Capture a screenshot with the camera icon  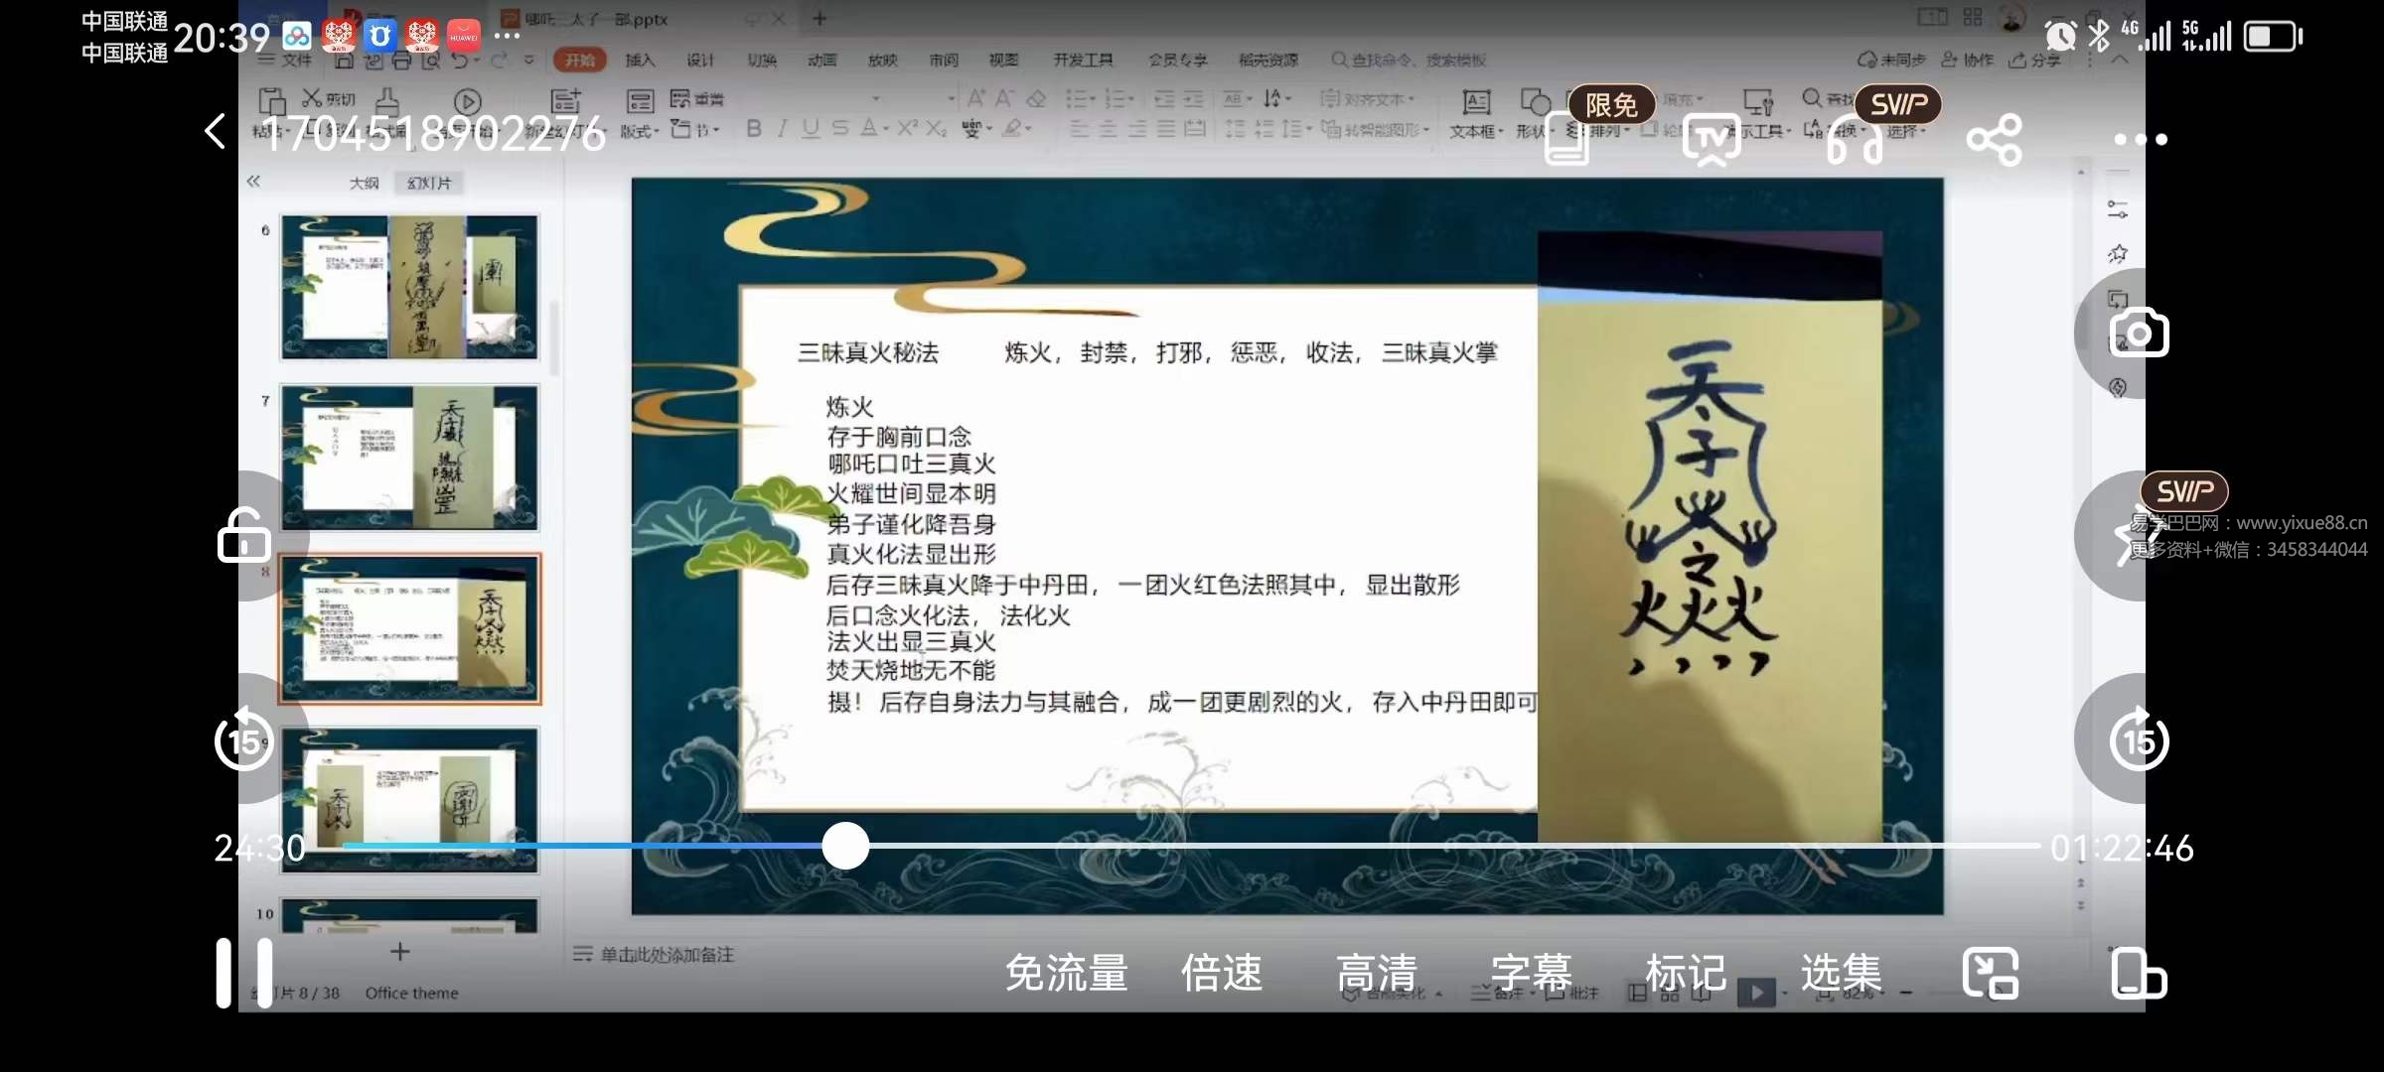(x=2139, y=333)
